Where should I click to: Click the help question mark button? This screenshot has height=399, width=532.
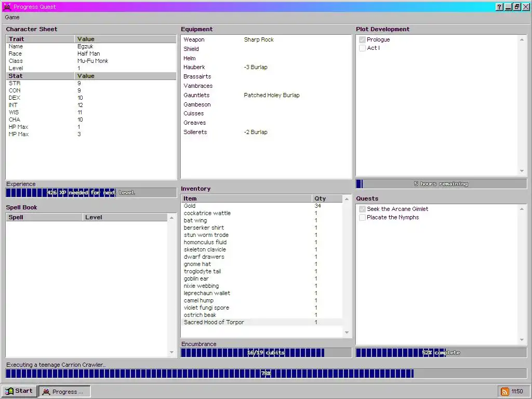pyautogui.click(x=499, y=7)
